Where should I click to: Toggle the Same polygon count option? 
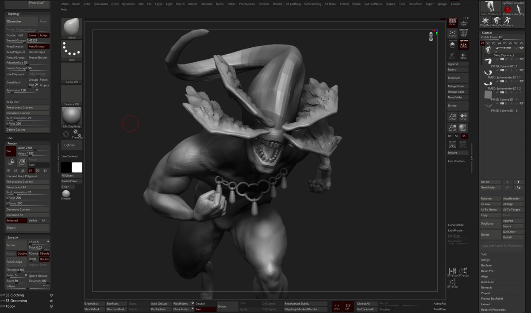pos(32,35)
